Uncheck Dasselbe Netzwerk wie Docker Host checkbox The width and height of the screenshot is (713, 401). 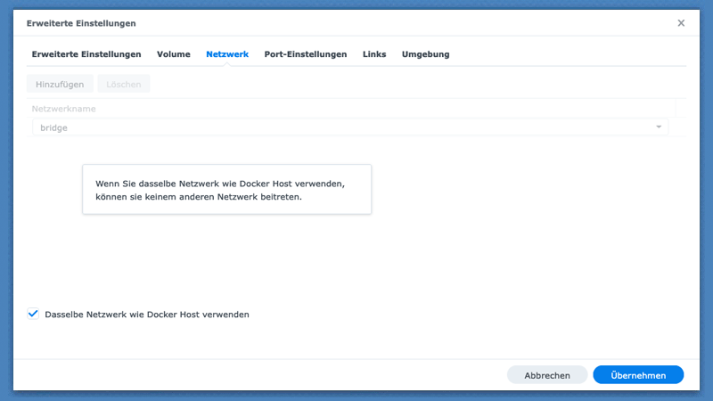(x=34, y=314)
